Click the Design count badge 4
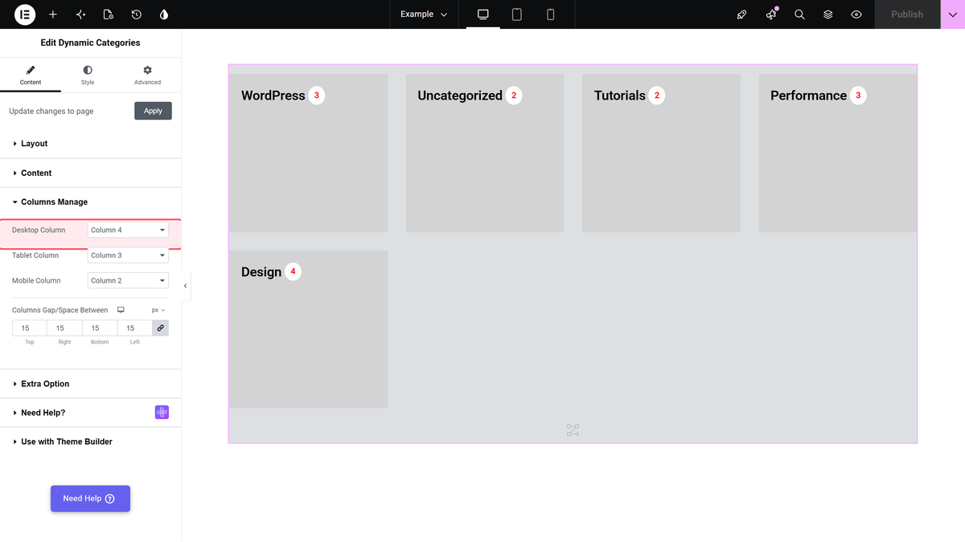The width and height of the screenshot is (965, 542). click(x=293, y=271)
